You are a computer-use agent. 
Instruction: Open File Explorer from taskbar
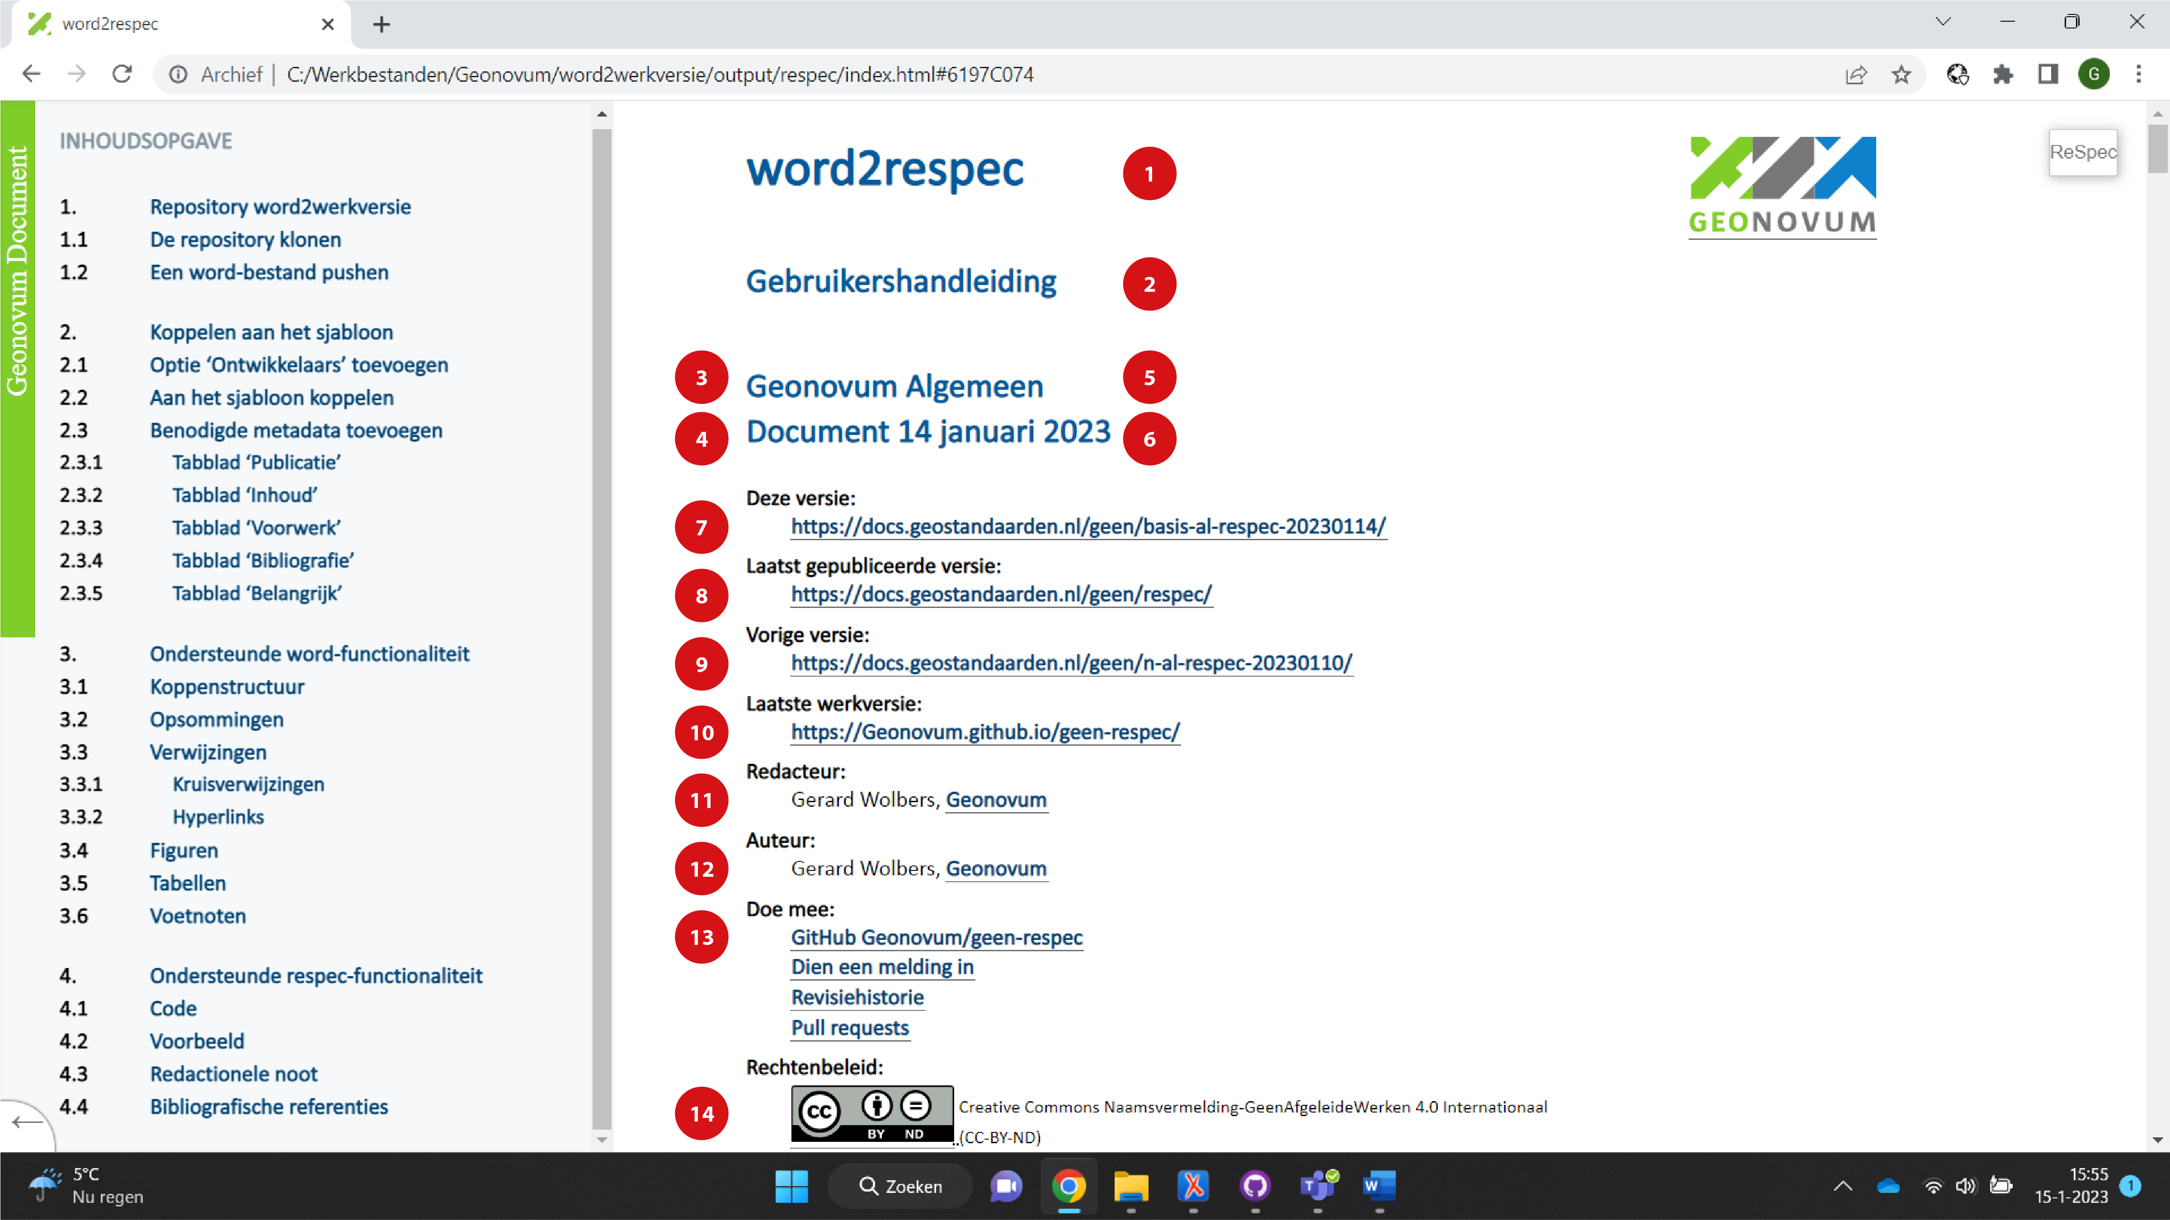pyautogui.click(x=1130, y=1187)
